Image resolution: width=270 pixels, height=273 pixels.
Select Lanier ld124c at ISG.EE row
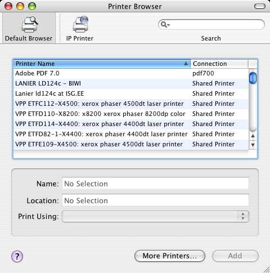tap(131, 93)
